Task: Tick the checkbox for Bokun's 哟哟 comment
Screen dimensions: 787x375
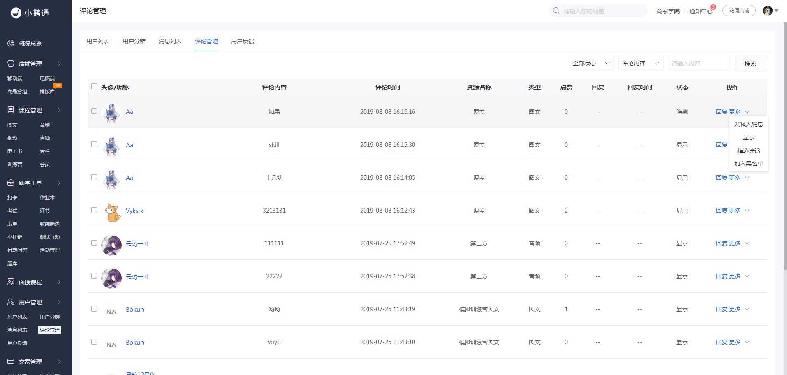Action: [94, 309]
